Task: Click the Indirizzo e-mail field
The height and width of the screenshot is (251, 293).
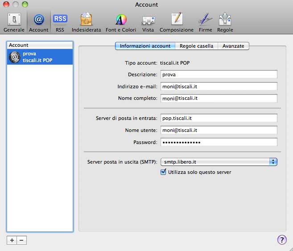Action: coord(219,86)
